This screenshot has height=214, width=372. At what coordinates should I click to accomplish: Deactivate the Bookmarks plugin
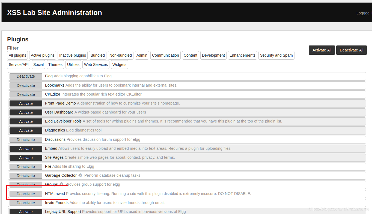(26, 85)
